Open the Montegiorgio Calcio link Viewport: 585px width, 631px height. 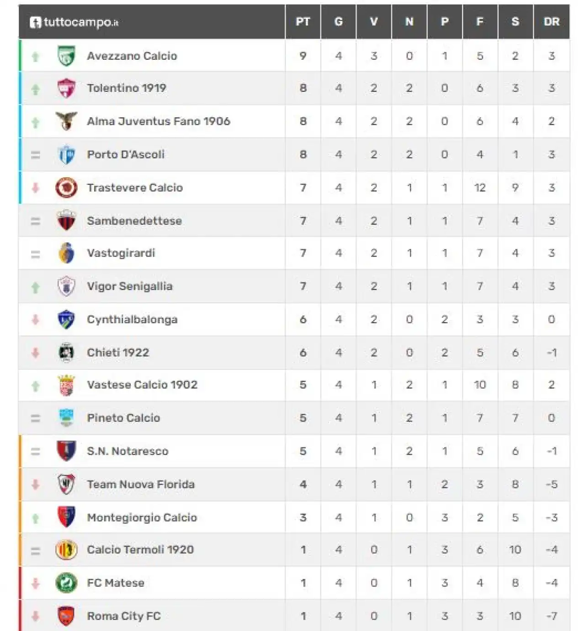142,517
